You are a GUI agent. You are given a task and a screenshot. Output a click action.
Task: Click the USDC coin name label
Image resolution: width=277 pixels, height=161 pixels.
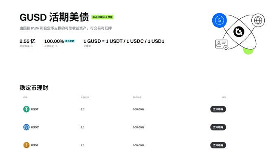(x=35, y=127)
